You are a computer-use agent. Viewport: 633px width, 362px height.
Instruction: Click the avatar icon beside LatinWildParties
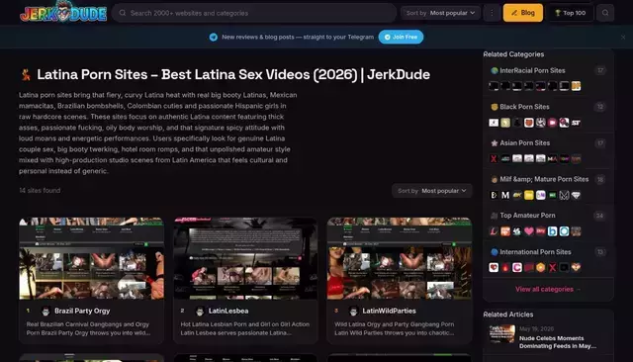coord(353,312)
